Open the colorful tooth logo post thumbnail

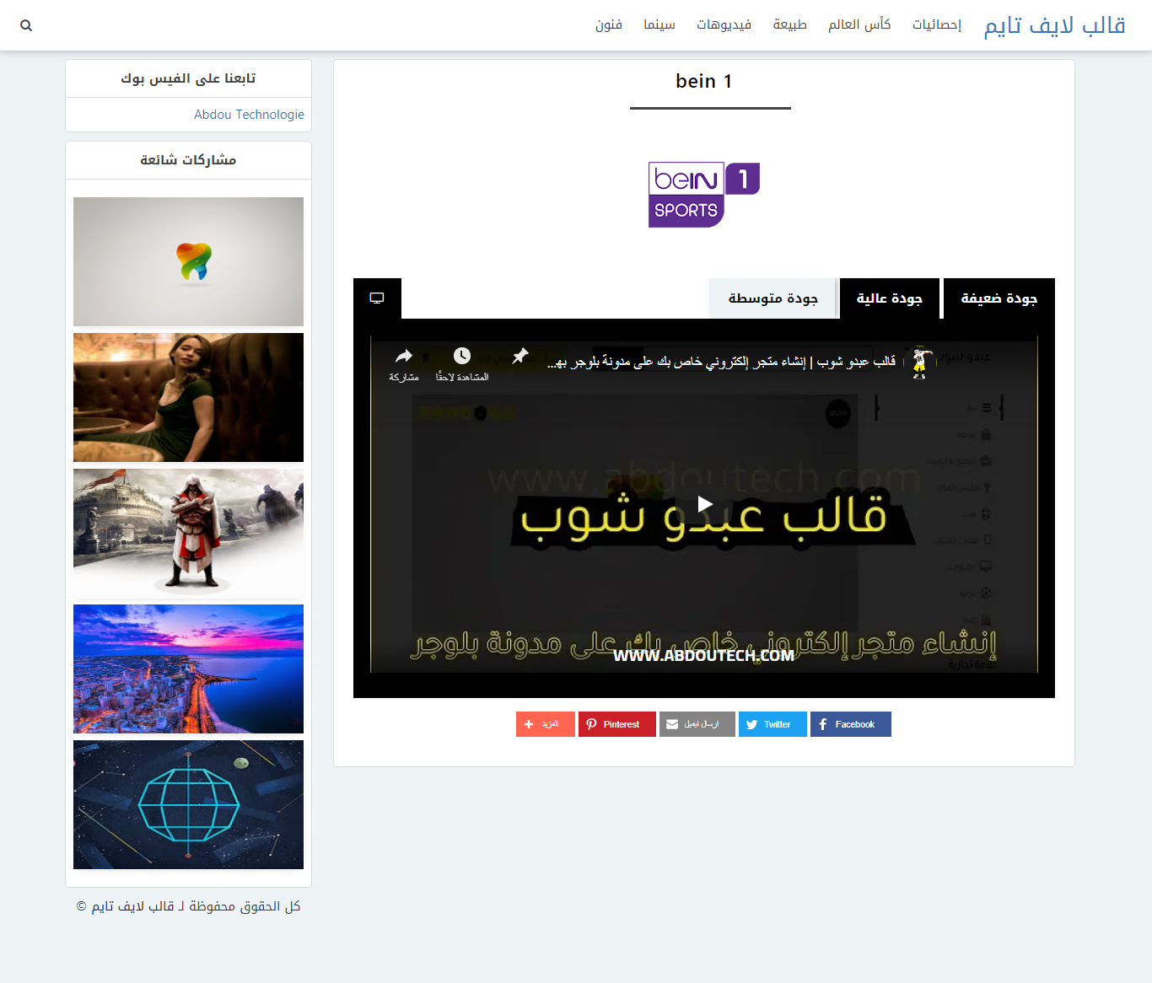(x=188, y=261)
